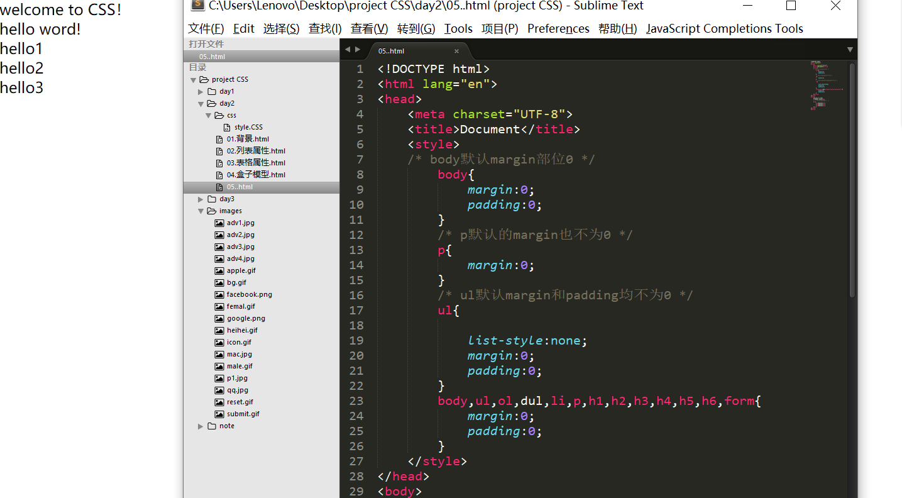
Task: Click the project CSS folder icon
Action: coord(204,80)
